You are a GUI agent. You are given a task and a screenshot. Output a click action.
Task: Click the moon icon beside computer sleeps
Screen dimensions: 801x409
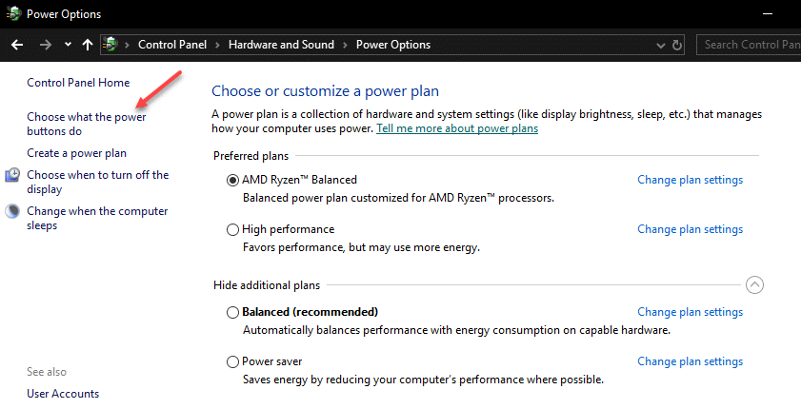[12, 212]
